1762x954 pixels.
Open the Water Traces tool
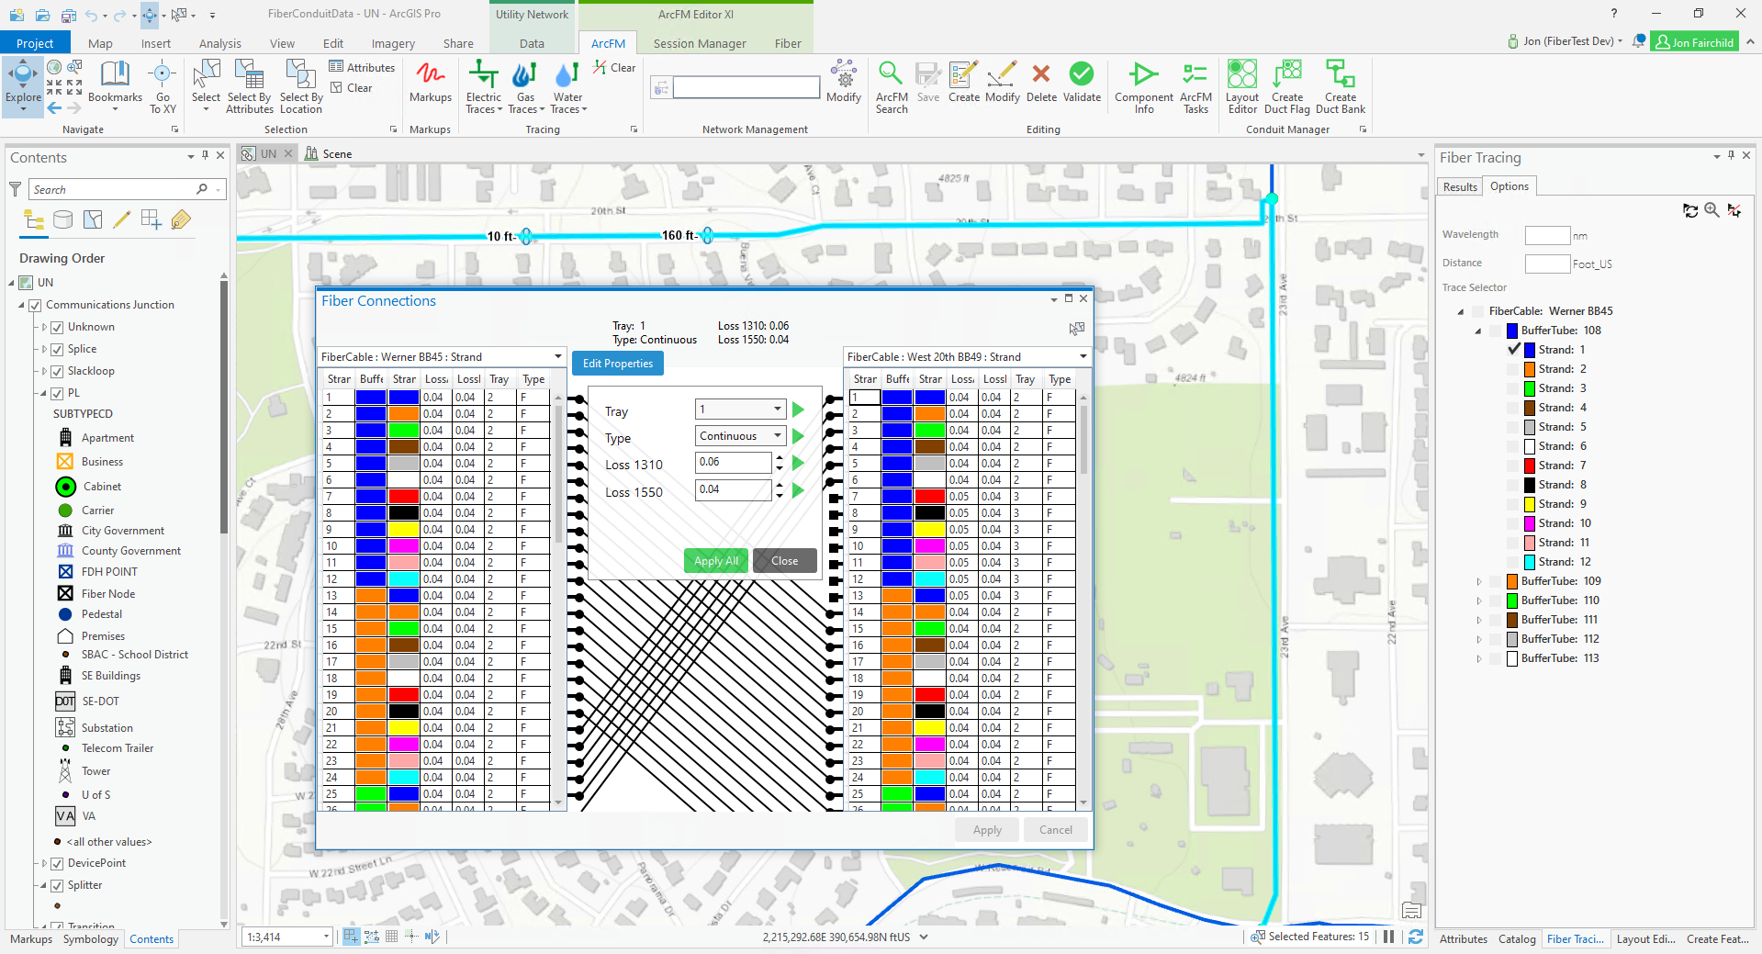pos(567,86)
